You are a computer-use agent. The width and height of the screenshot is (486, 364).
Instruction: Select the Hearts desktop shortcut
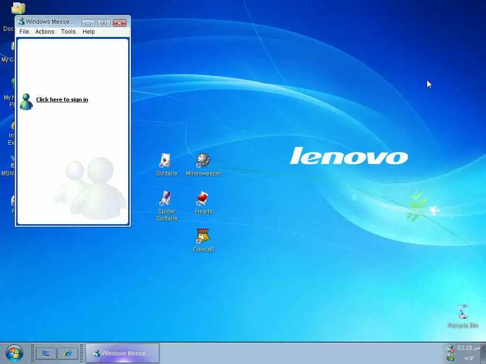(x=203, y=203)
